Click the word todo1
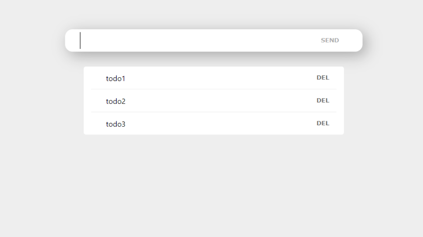 (x=115, y=79)
